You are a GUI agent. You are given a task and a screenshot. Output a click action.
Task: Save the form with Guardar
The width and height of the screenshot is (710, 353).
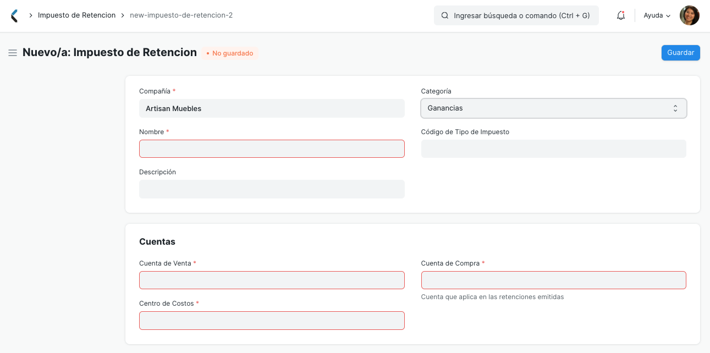pos(680,53)
